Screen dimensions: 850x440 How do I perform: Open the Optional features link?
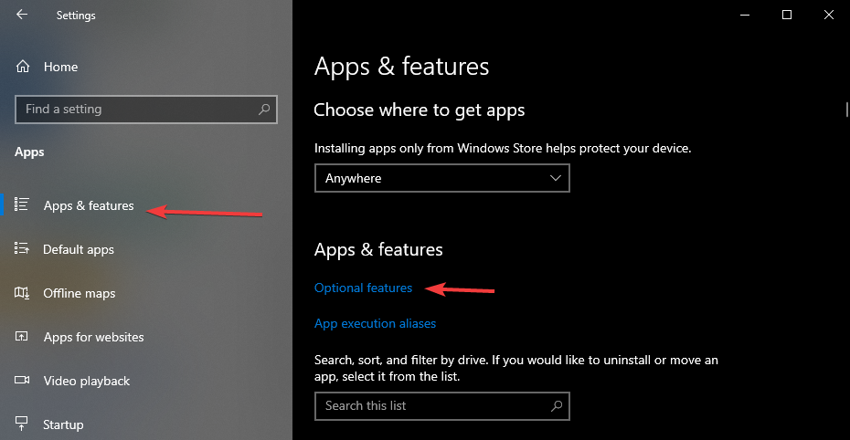tap(363, 288)
